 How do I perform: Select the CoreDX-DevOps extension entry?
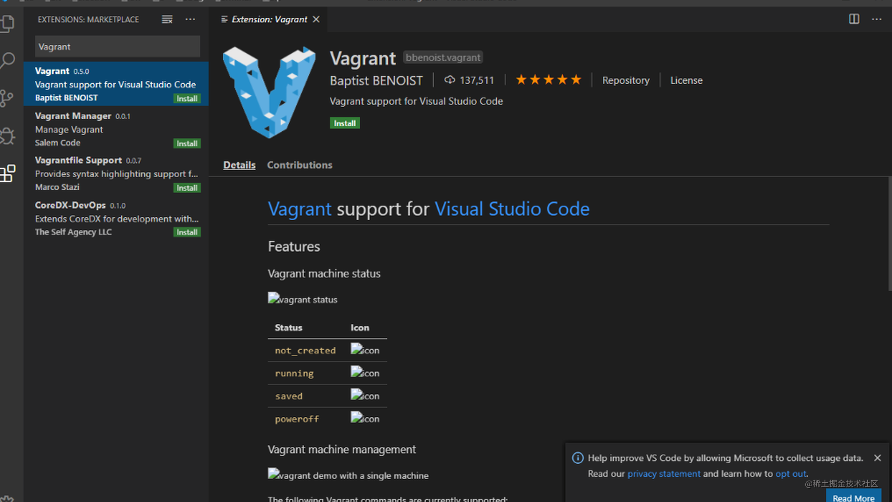[116, 218]
